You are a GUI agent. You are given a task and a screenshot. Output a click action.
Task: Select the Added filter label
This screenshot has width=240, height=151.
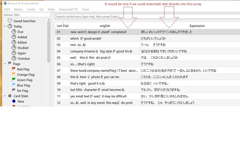22,37
